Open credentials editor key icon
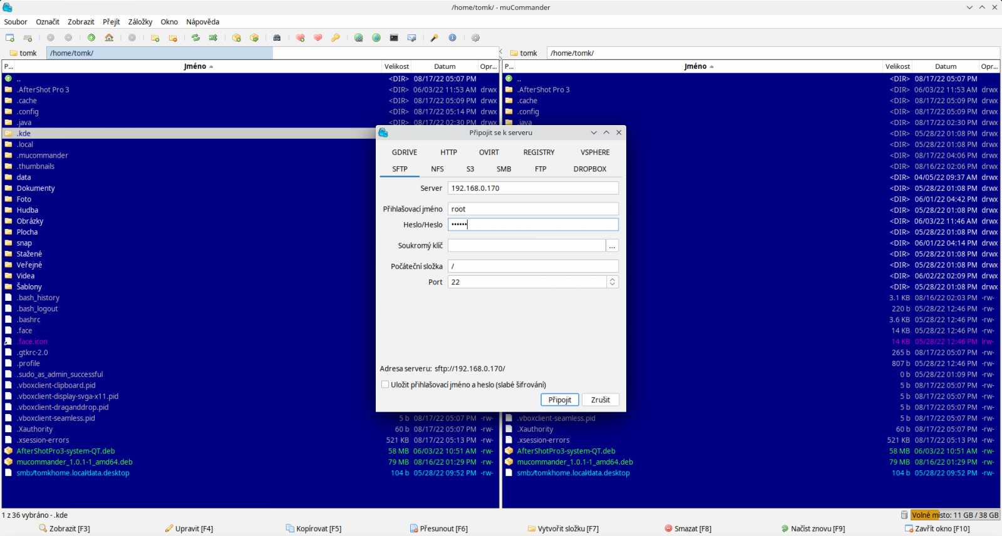The height and width of the screenshot is (536, 1002). pyautogui.click(x=336, y=38)
